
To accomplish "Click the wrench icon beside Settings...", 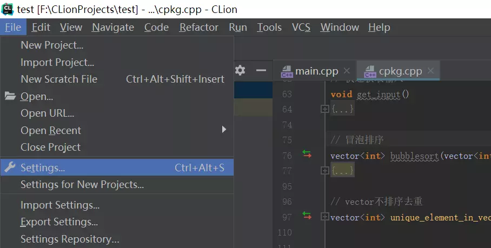I will click(10, 167).
